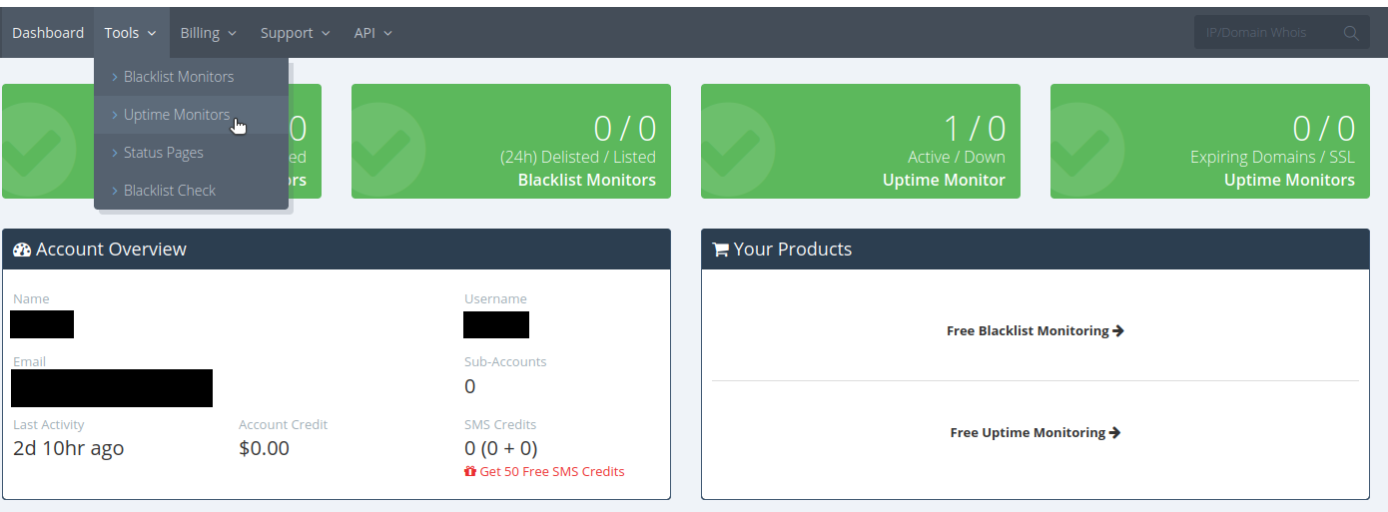Click checkmark icon on Active / Down card
The image size is (1388, 512).
[737, 150]
